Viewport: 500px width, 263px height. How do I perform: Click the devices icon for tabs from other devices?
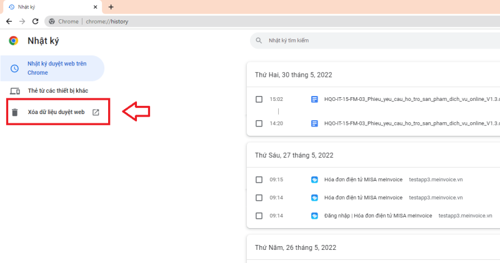(x=14, y=91)
